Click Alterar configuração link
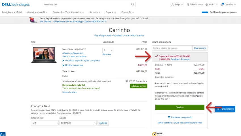 click(x=72, y=53)
